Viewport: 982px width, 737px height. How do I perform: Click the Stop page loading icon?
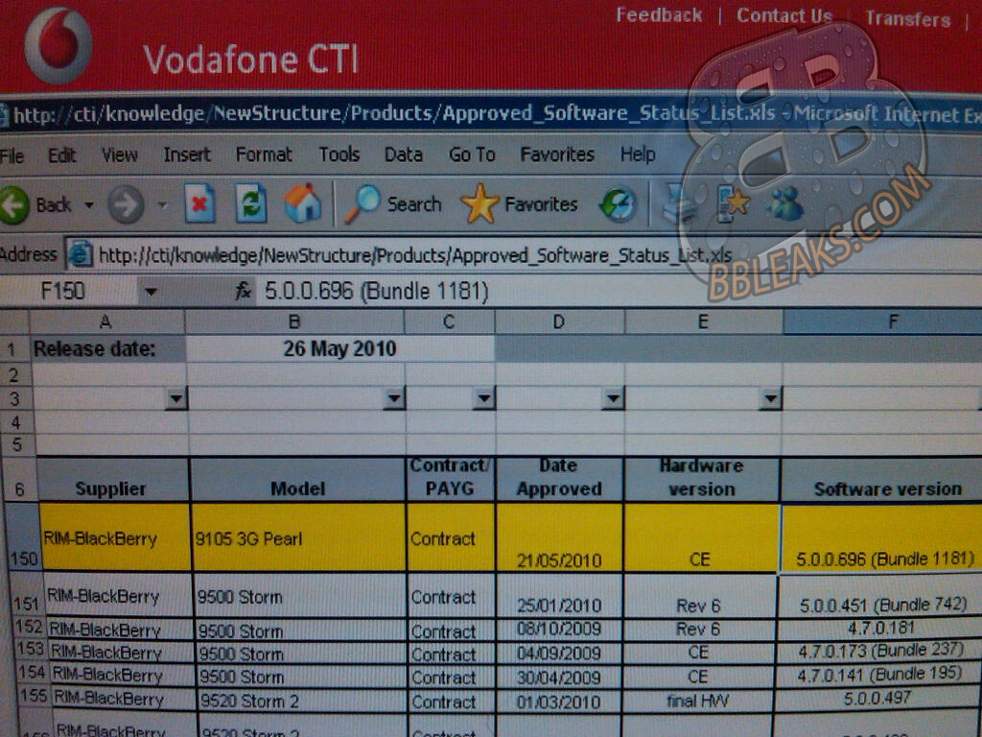click(199, 204)
